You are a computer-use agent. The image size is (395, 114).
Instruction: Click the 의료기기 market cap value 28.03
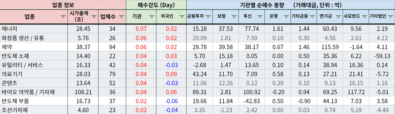tap(83, 74)
